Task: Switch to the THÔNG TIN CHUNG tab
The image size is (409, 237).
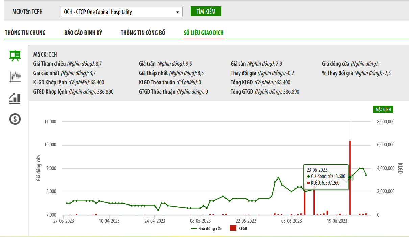Action: click(x=25, y=33)
